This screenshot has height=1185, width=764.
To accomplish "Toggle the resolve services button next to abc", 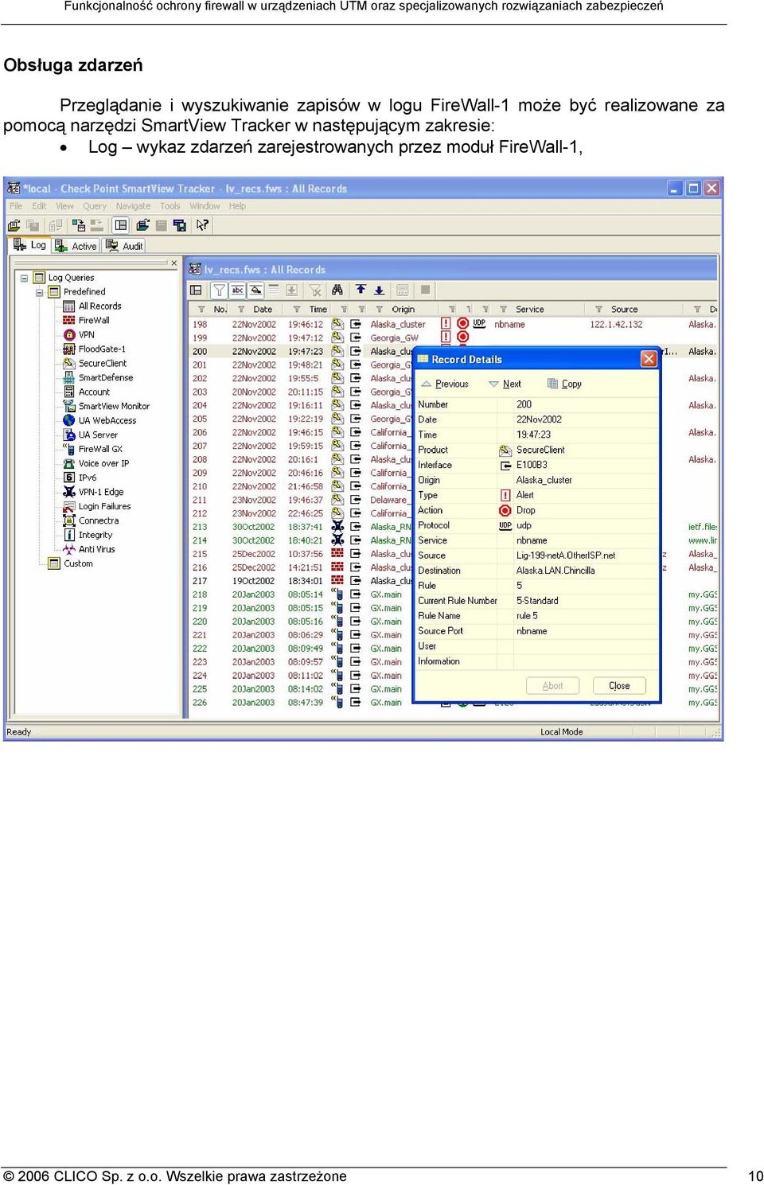I will (256, 290).
